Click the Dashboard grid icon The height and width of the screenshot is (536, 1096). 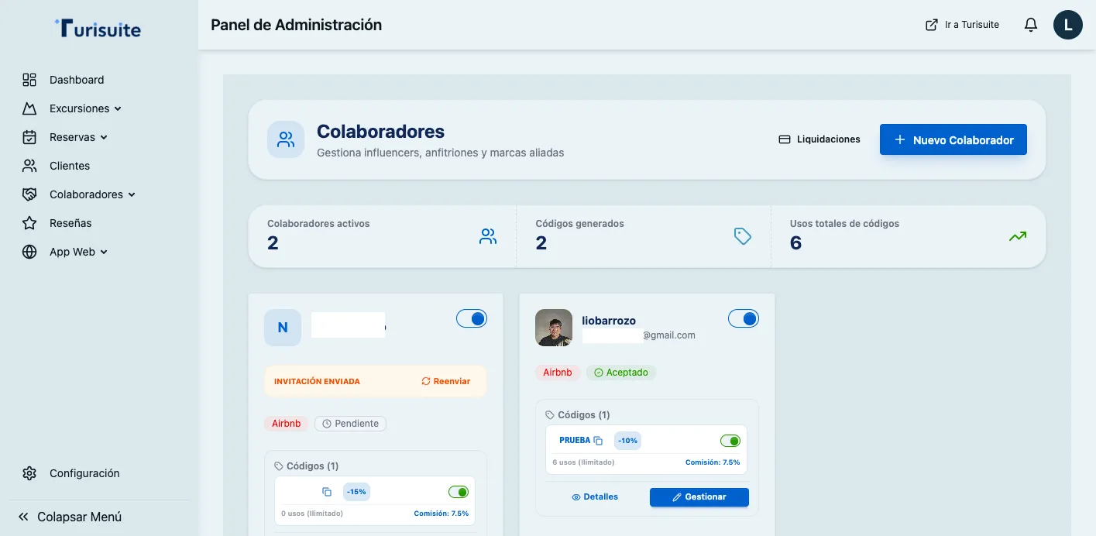click(29, 80)
